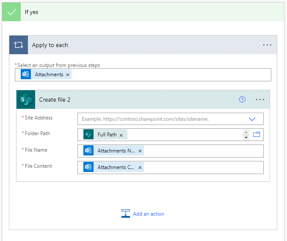287x241 pixels.
Task: Delete the Attachments Content token in File Content
Action: pyautogui.click(x=140, y=167)
